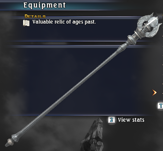Click the number 2 key icon
This screenshot has height=151, width=163.
[111, 120]
